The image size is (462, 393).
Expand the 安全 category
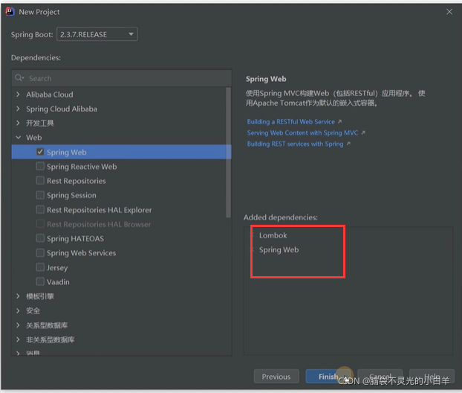coord(18,310)
